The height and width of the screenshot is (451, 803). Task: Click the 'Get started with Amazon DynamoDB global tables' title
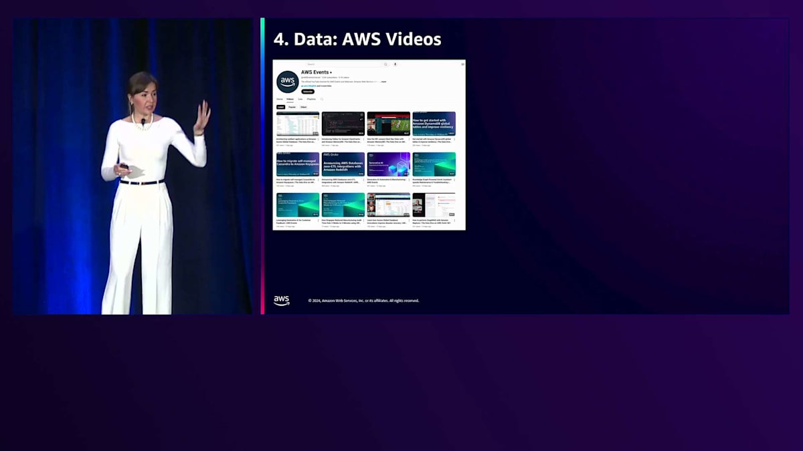pyautogui.click(x=433, y=140)
